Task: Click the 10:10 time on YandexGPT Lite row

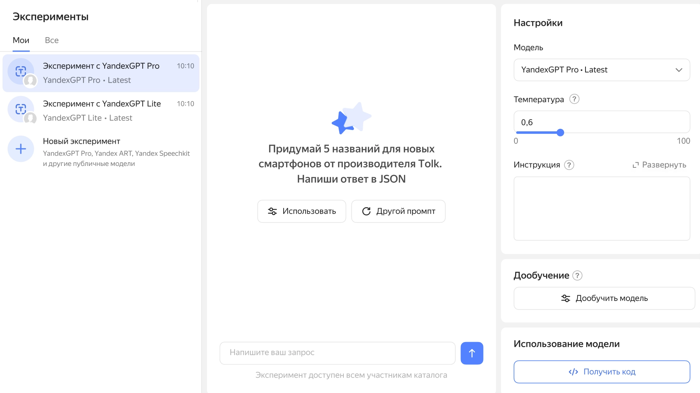Action: pos(185,104)
